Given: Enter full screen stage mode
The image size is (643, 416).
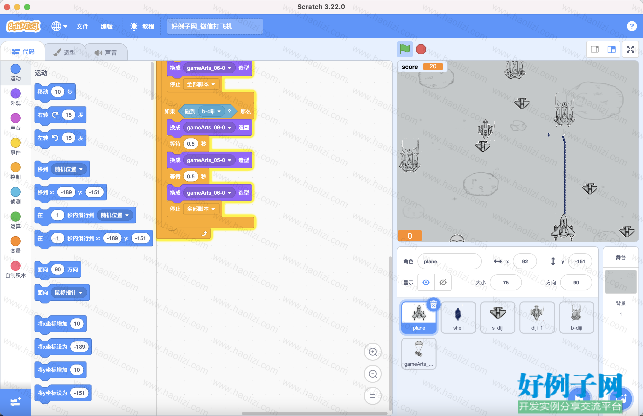Looking at the screenshot, I should point(630,49).
